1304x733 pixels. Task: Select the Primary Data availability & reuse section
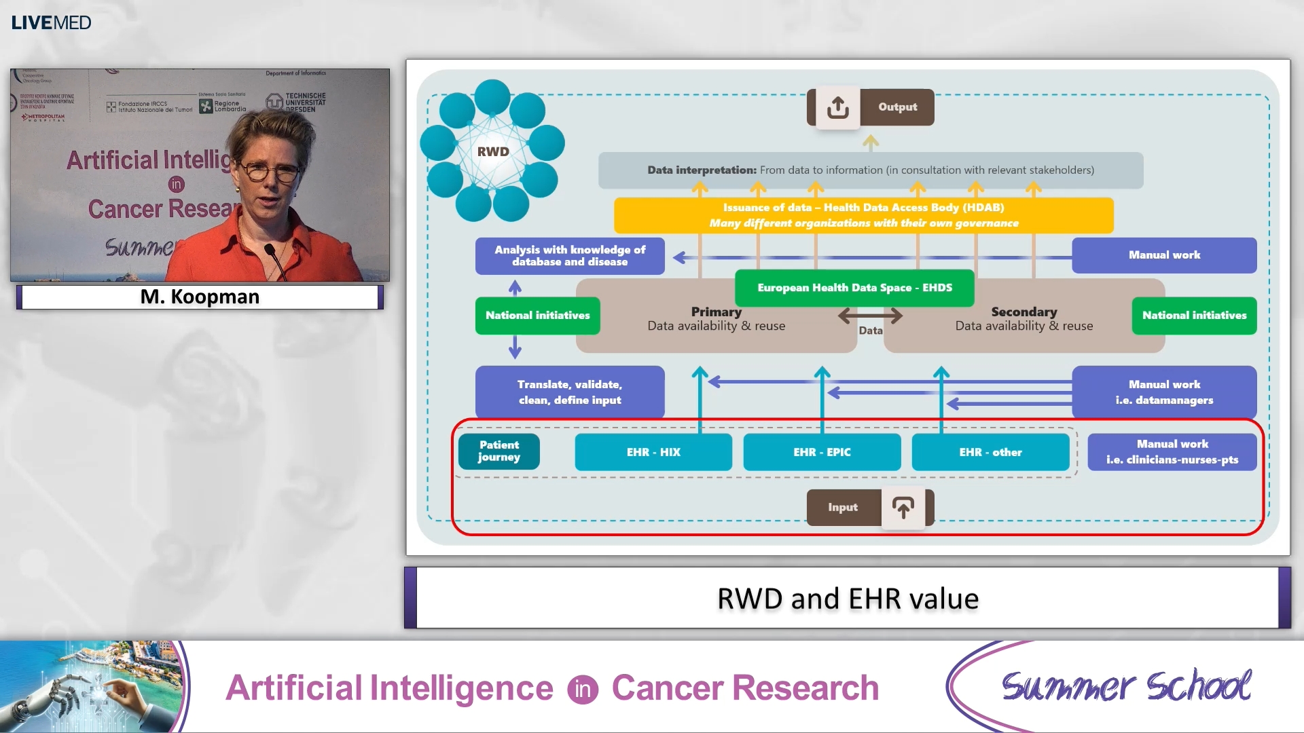[x=716, y=318]
